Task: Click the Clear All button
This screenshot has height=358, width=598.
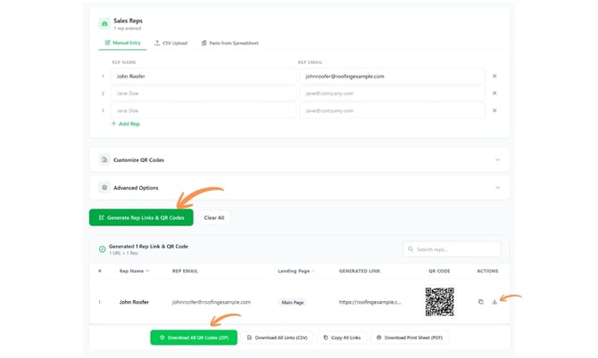Action: tap(213, 217)
